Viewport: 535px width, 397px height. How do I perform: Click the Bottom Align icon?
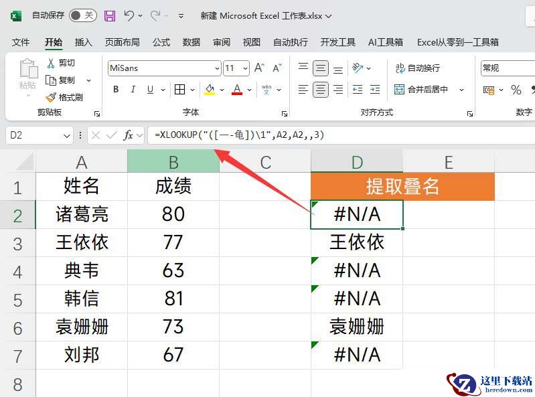coord(338,70)
